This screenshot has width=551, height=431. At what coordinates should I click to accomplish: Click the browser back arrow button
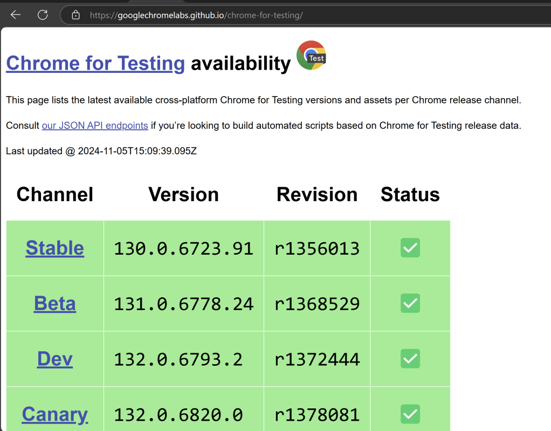click(x=16, y=15)
